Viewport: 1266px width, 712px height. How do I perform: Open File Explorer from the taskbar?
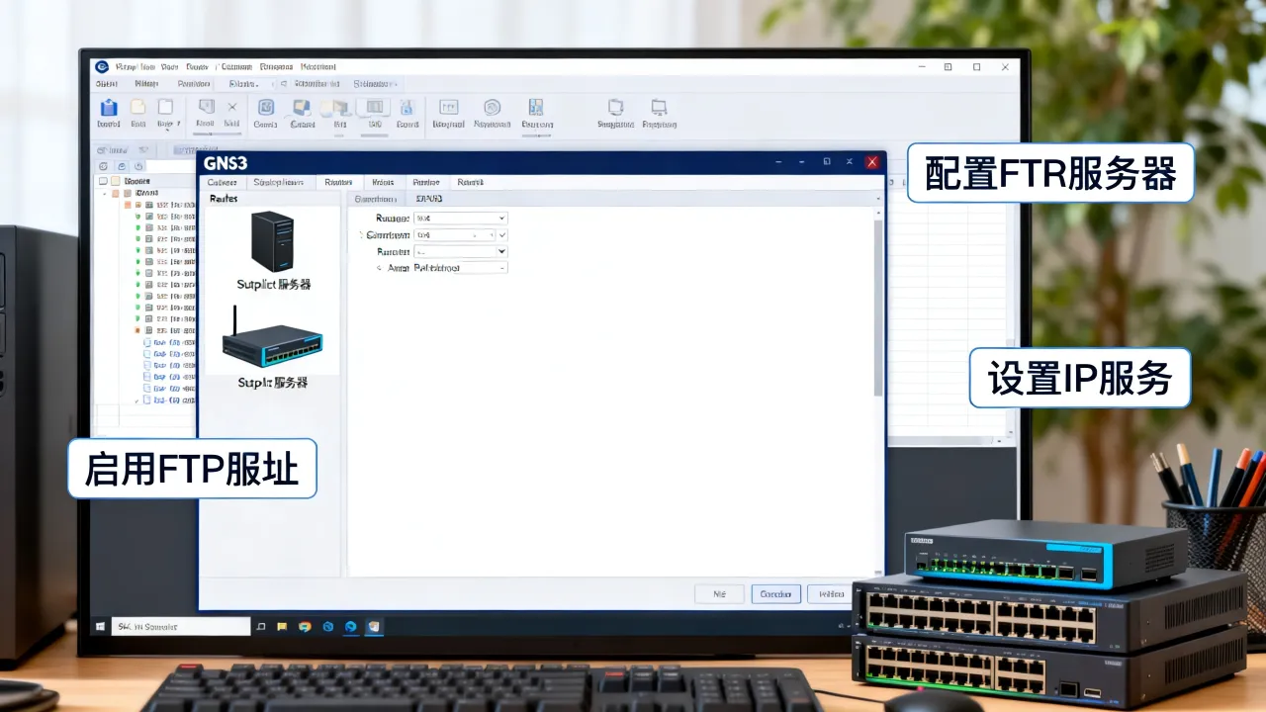click(282, 626)
